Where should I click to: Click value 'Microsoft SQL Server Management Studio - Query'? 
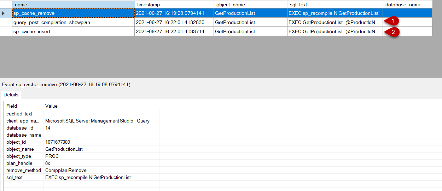pyautogui.click(x=97, y=121)
